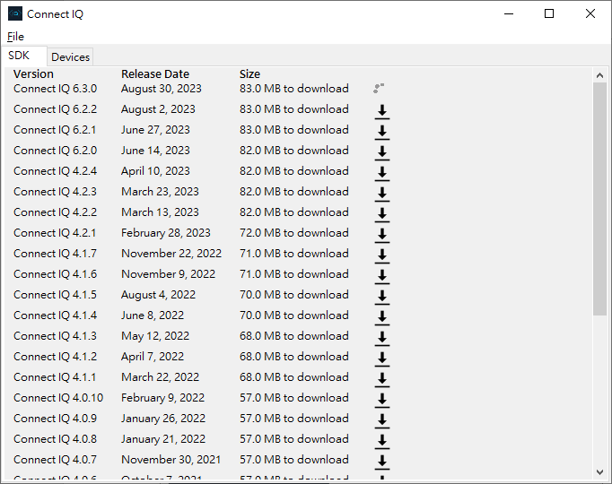Minimize the Connect IQ window

coord(509,14)
